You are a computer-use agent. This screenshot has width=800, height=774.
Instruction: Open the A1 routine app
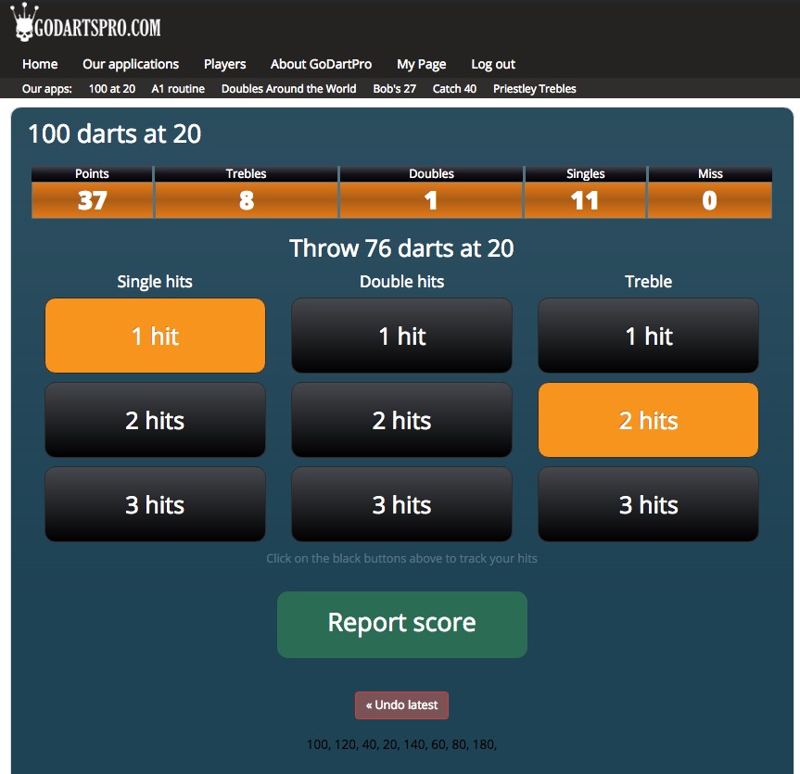click(x=178, y=89)
